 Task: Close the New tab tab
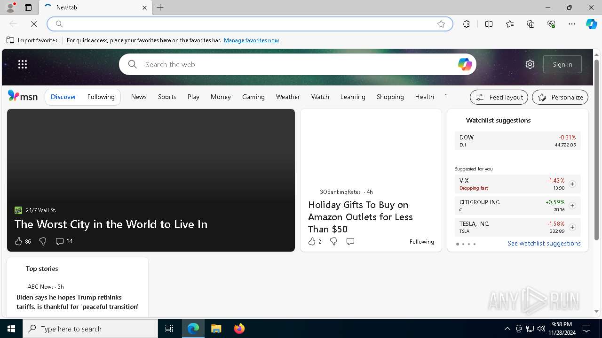144,8
